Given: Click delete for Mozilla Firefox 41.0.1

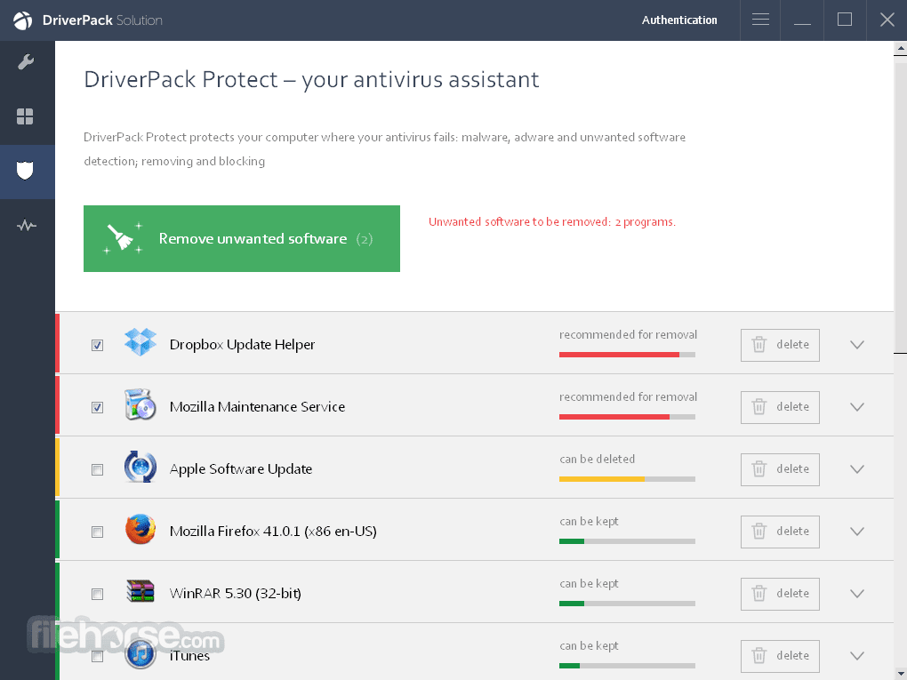Looking at the screenshot, I should (780, 532).
